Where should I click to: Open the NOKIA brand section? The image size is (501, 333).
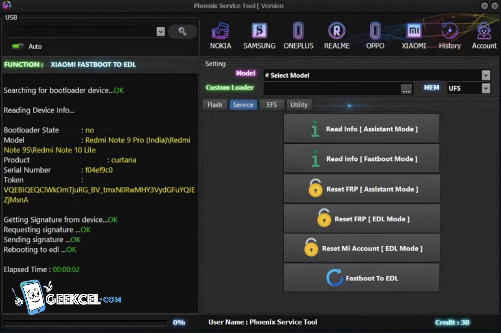(220, 36)
